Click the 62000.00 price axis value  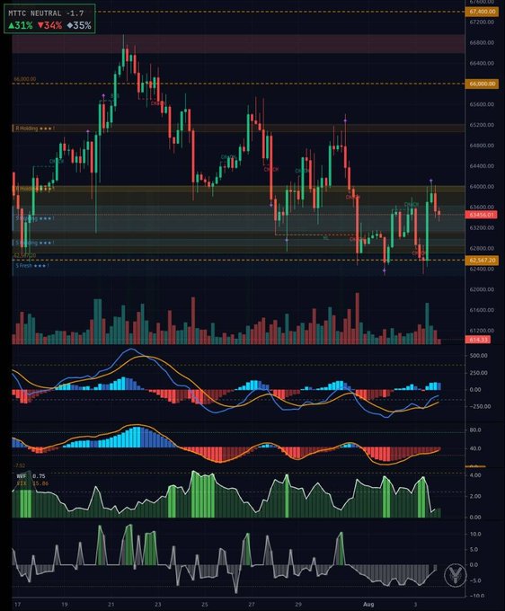(x=482, y=289)
